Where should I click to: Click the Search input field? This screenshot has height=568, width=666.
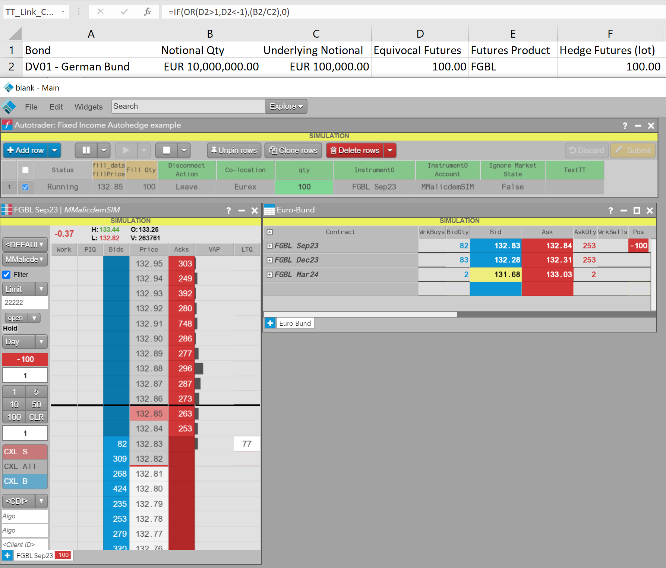pos(188,107)
